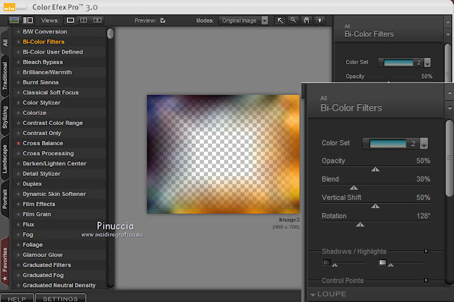
Task: Click the Opacity slider handle in enlarged panel
Action: [x=375, y=169]
